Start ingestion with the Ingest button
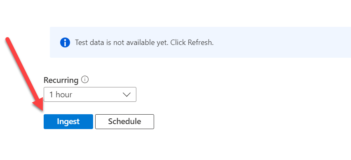 click(x=68, y=122)
